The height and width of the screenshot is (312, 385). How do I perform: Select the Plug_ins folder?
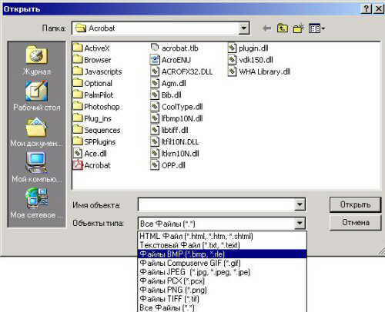pyautogui.click(x=92, y=118)
